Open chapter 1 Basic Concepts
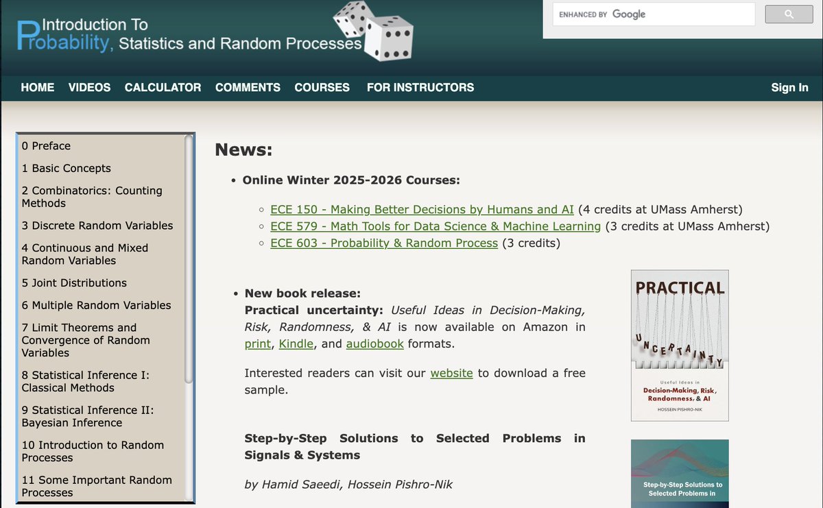 (66, 169)
